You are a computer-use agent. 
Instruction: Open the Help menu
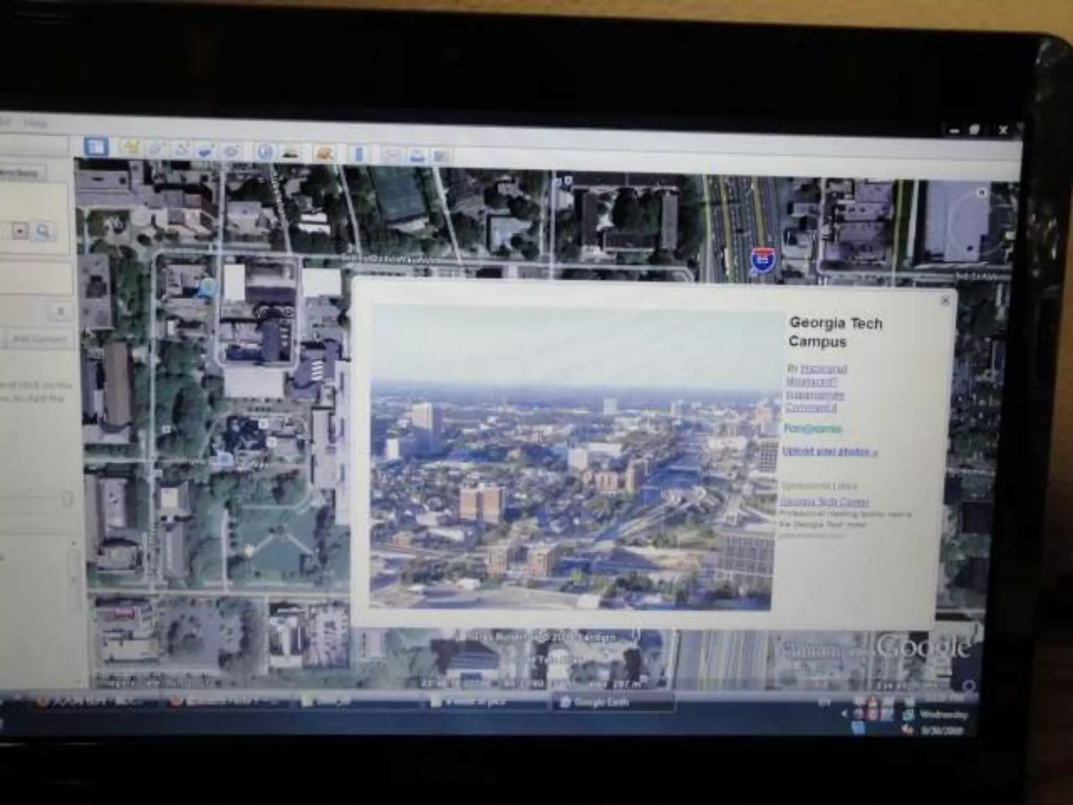(x=36, y=124)
